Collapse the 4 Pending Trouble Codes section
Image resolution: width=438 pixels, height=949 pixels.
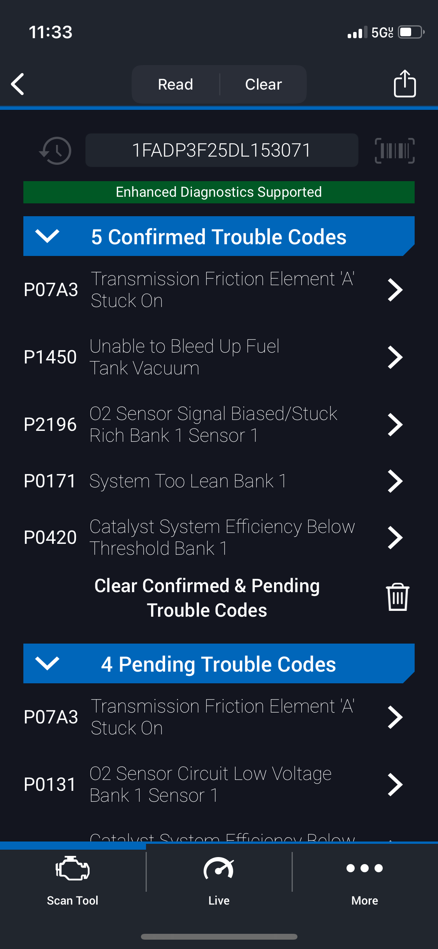[47, 663]
